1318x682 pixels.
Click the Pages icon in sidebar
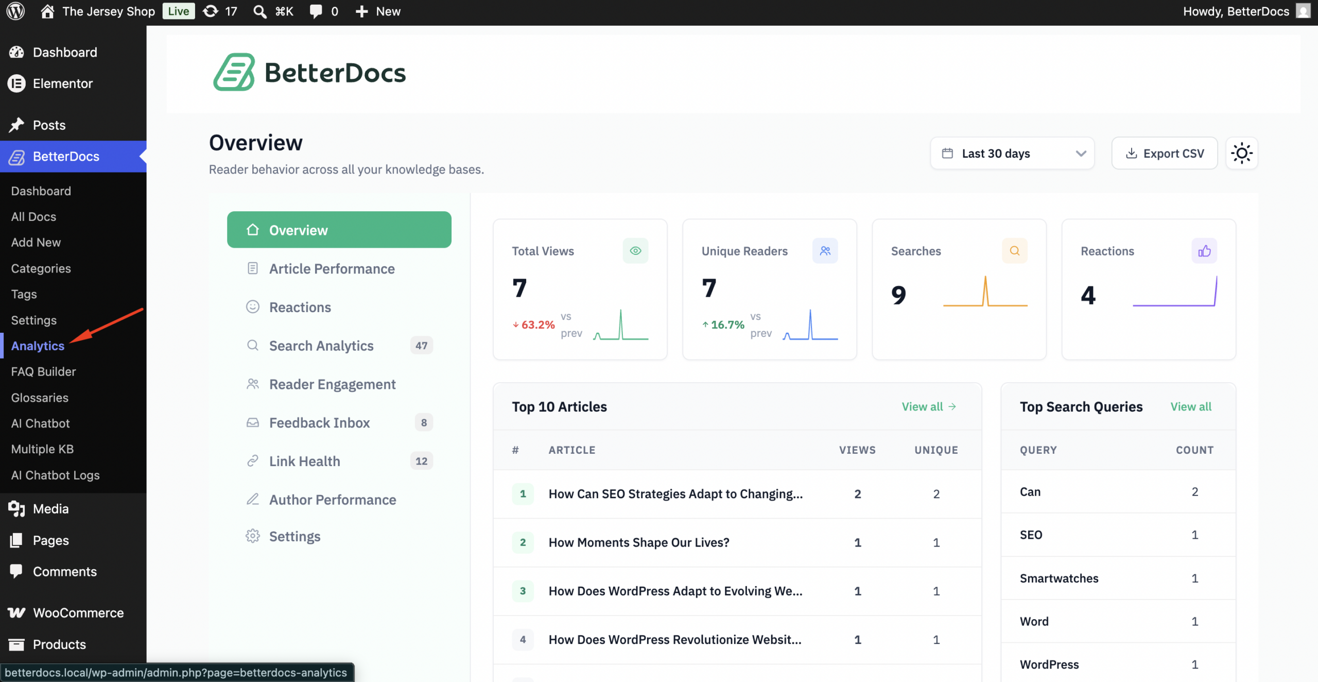[x=16, y=540]
